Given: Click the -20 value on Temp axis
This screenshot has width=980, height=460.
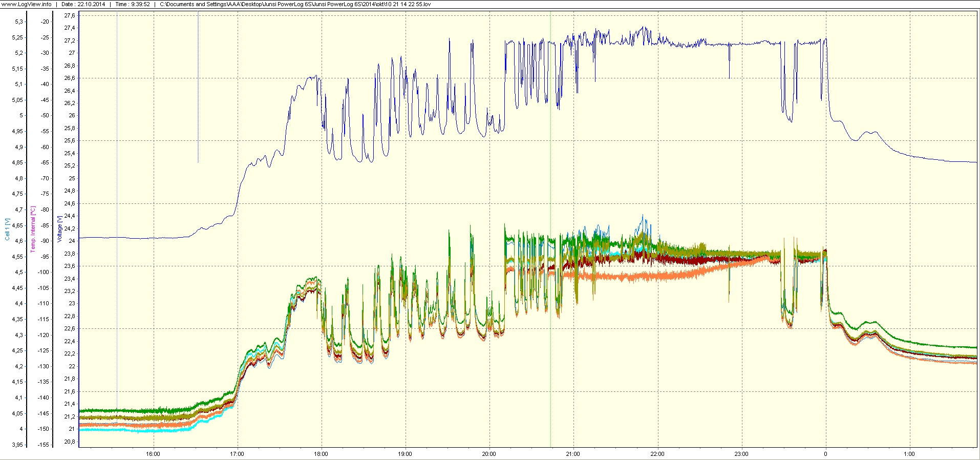Looking at the screenshot, I should [45, 22].
